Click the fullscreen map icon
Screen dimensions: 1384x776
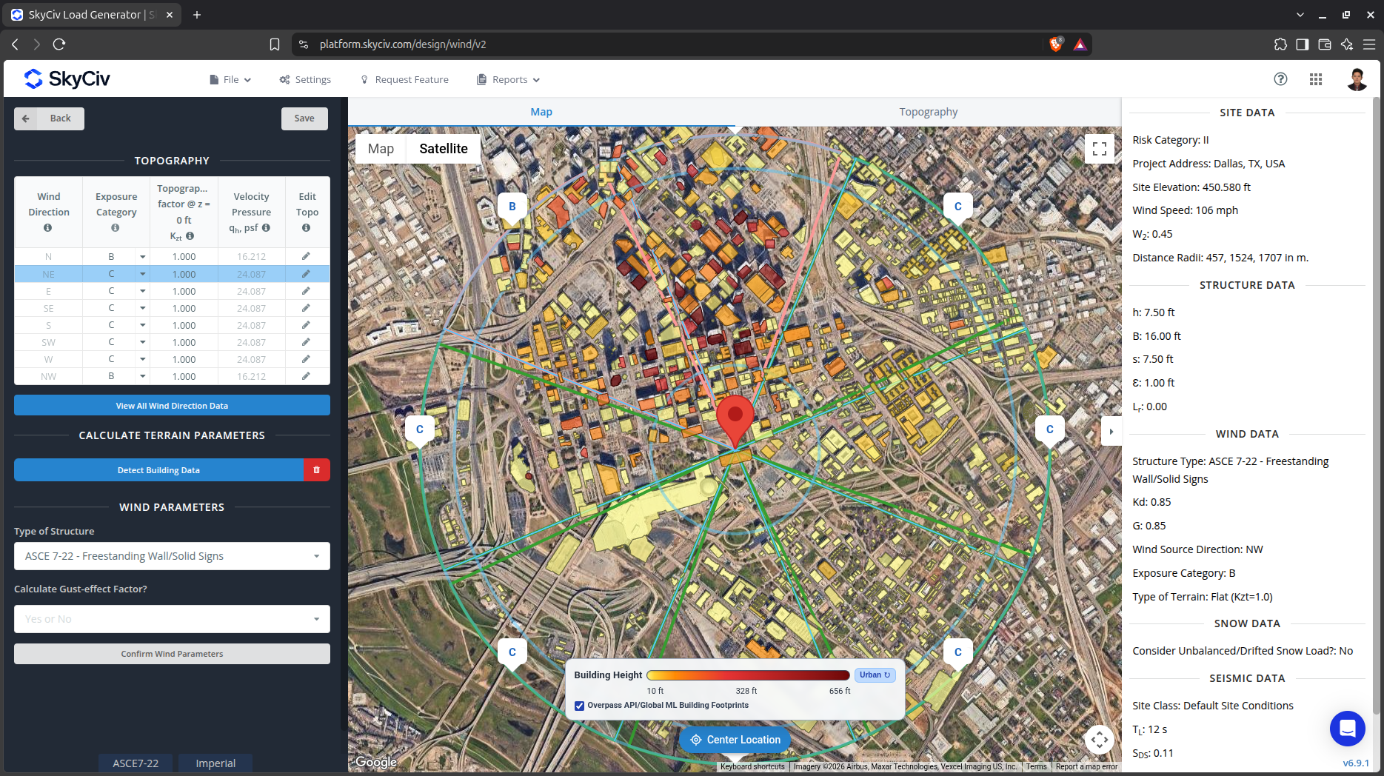tap(1100, 148)
